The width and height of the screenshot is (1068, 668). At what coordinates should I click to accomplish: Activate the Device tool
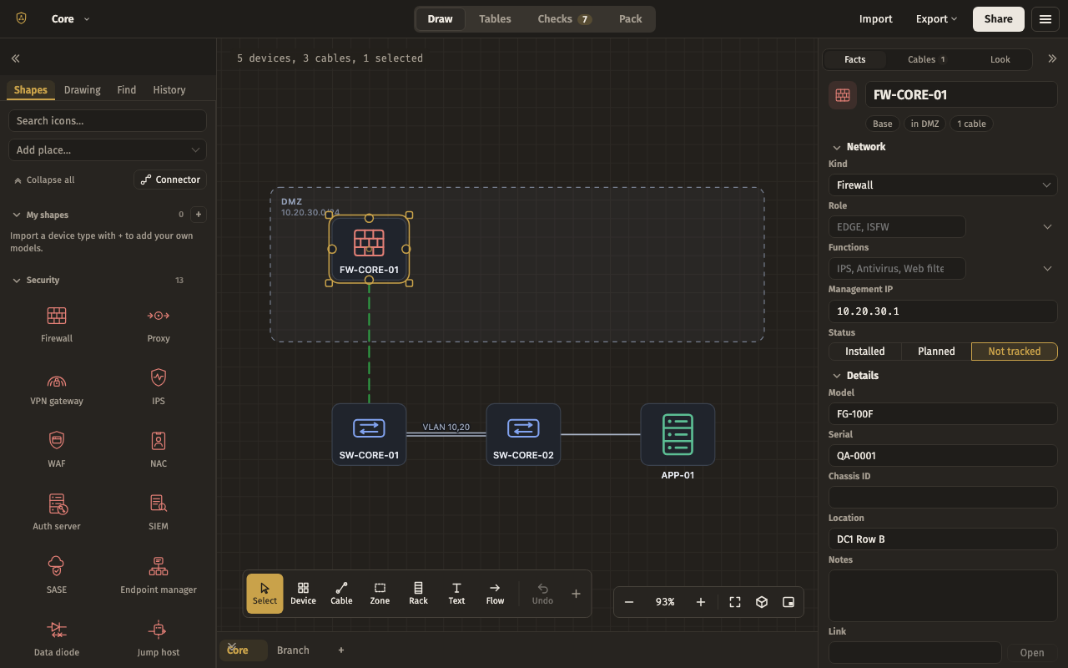tap(303, 594)
